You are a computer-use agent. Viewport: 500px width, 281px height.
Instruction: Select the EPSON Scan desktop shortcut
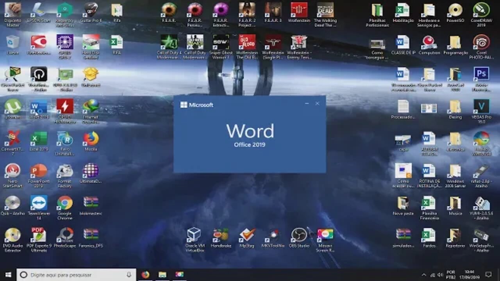(x=39, y=12)
